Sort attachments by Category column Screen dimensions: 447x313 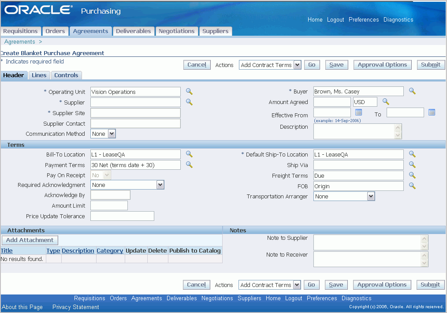[110, 250]
